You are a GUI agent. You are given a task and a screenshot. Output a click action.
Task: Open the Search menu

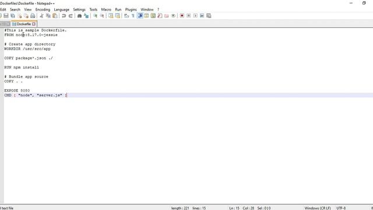(15, 9)
